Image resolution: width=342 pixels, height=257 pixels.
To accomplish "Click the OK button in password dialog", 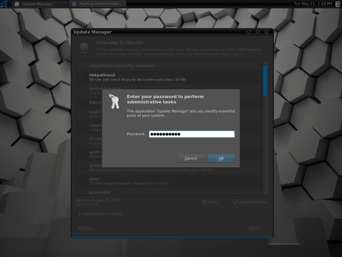I will point(221,158).
